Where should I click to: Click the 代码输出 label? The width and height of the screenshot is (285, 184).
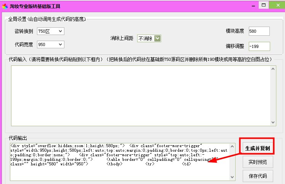pos(18,138)
